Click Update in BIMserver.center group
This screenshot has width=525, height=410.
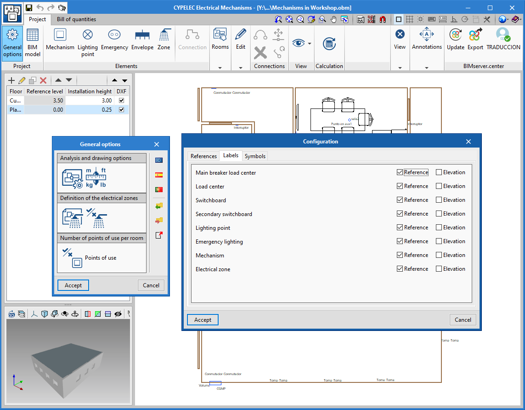tap(455, 40)
